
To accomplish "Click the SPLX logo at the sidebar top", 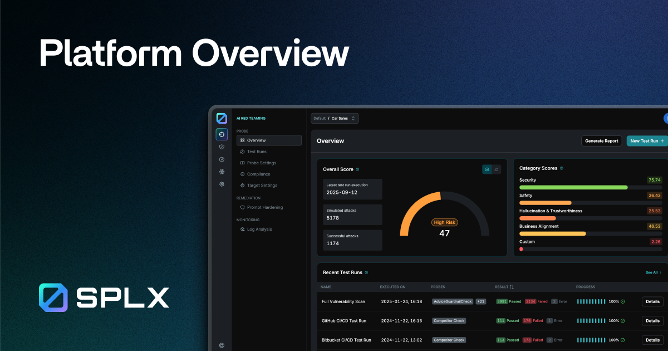I will 221,118.
